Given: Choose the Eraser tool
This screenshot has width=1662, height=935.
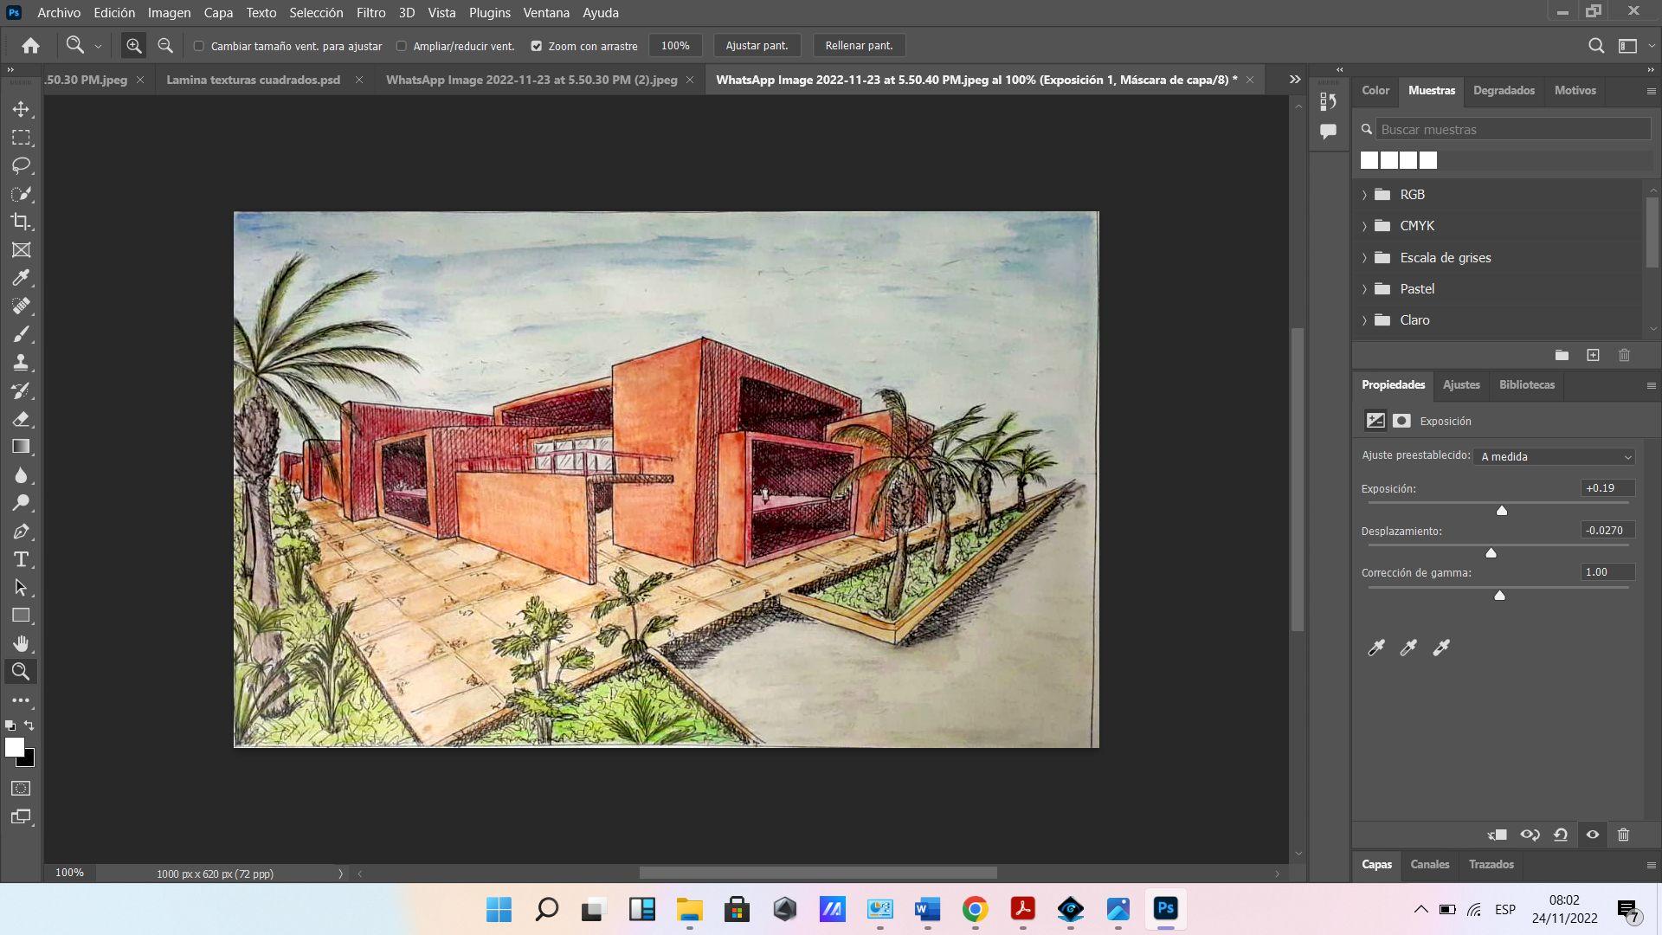Looking at the screenshot, I should 21,419.
